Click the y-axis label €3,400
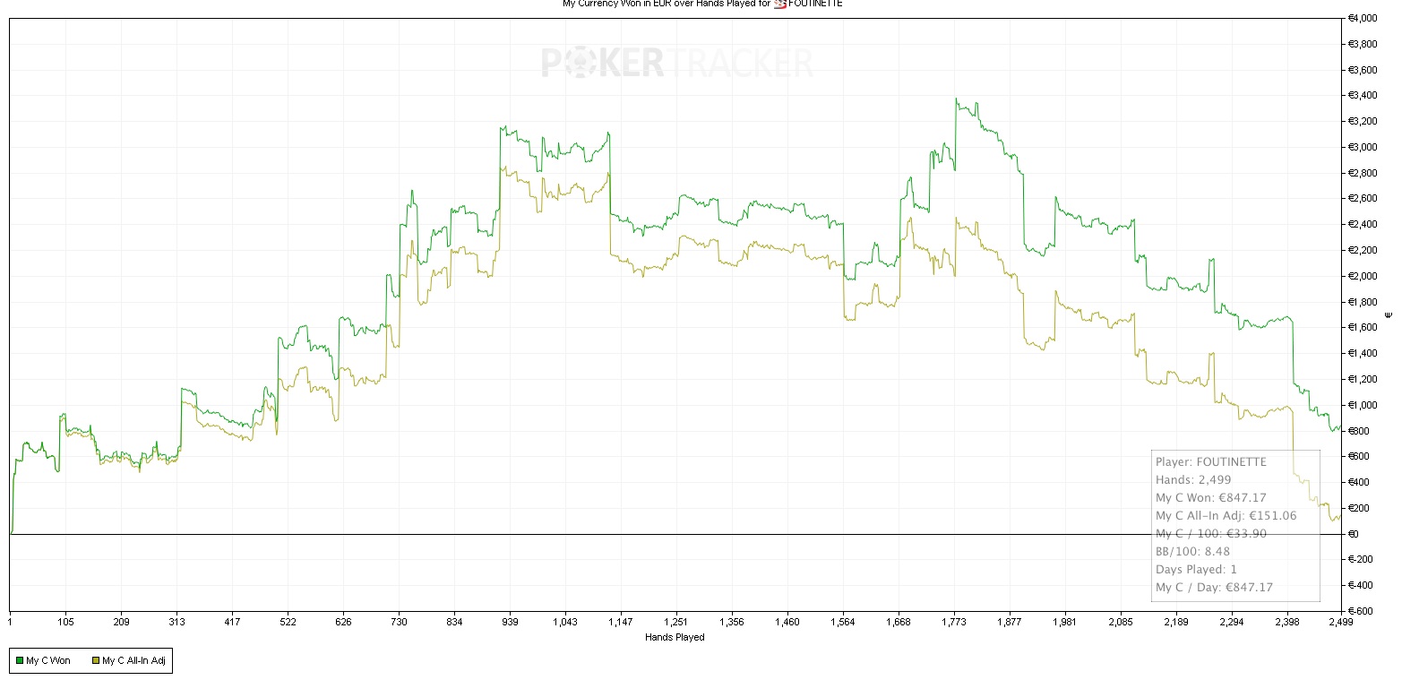Viewport: 1402px width, 680px height. click(x=1363, y=96)
